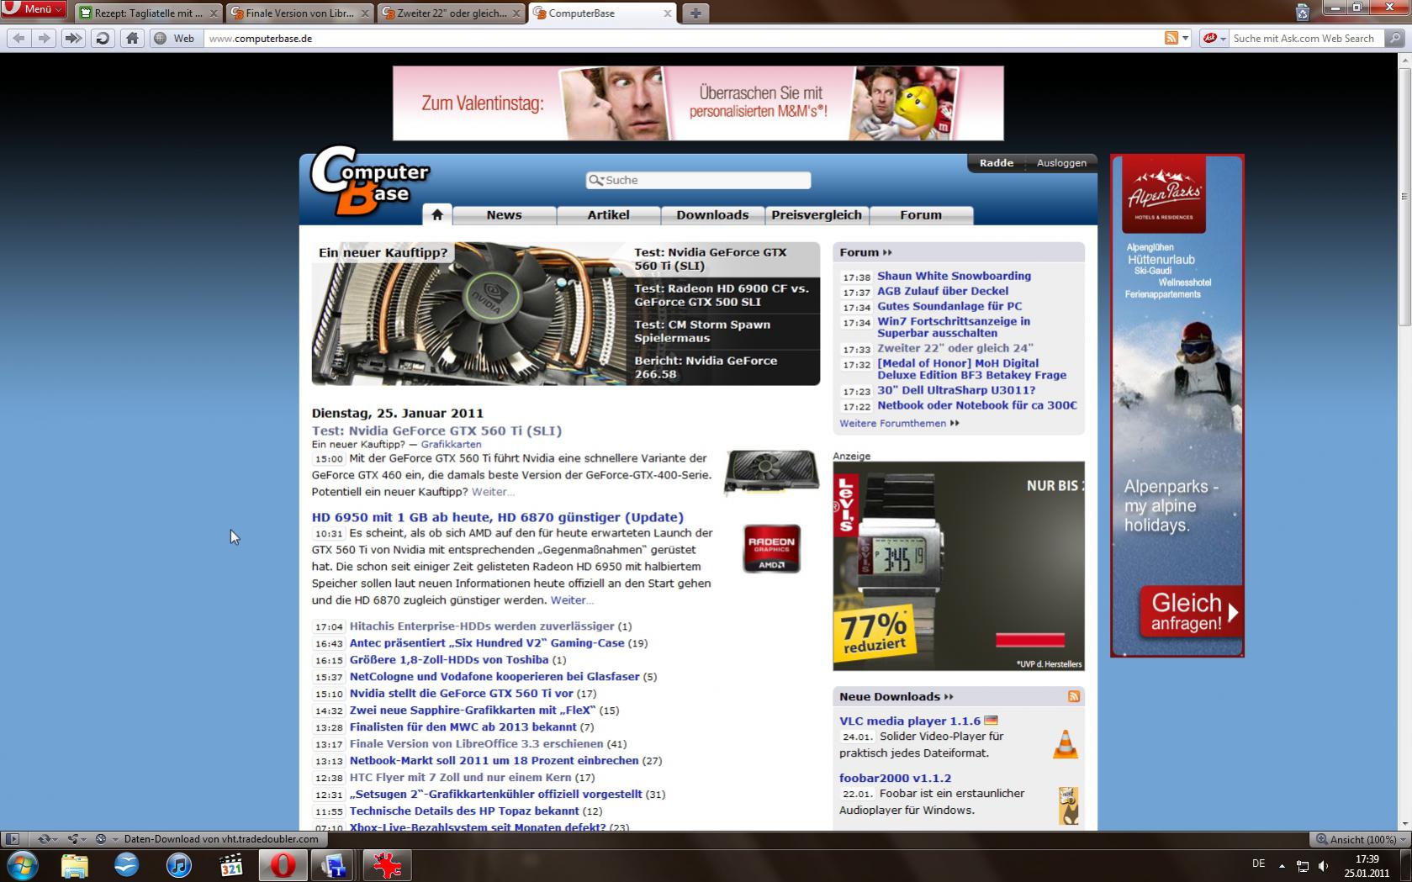
Task: Click the VLC traffic cone icon
Action: [x=1066, y=743]
